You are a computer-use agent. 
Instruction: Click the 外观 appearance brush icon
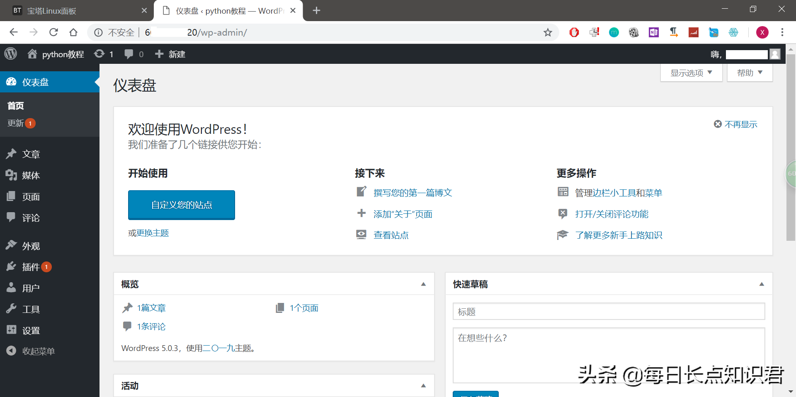pyautogui.click(x=11, y=245)
